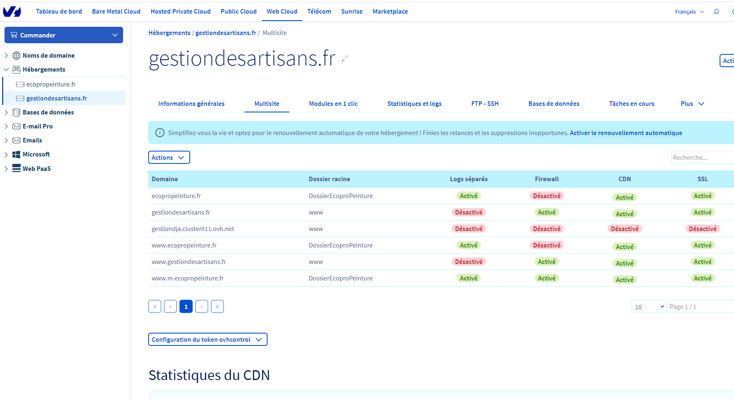Click the OVH logo icon

pyautogui.click(x=12, y=12)
